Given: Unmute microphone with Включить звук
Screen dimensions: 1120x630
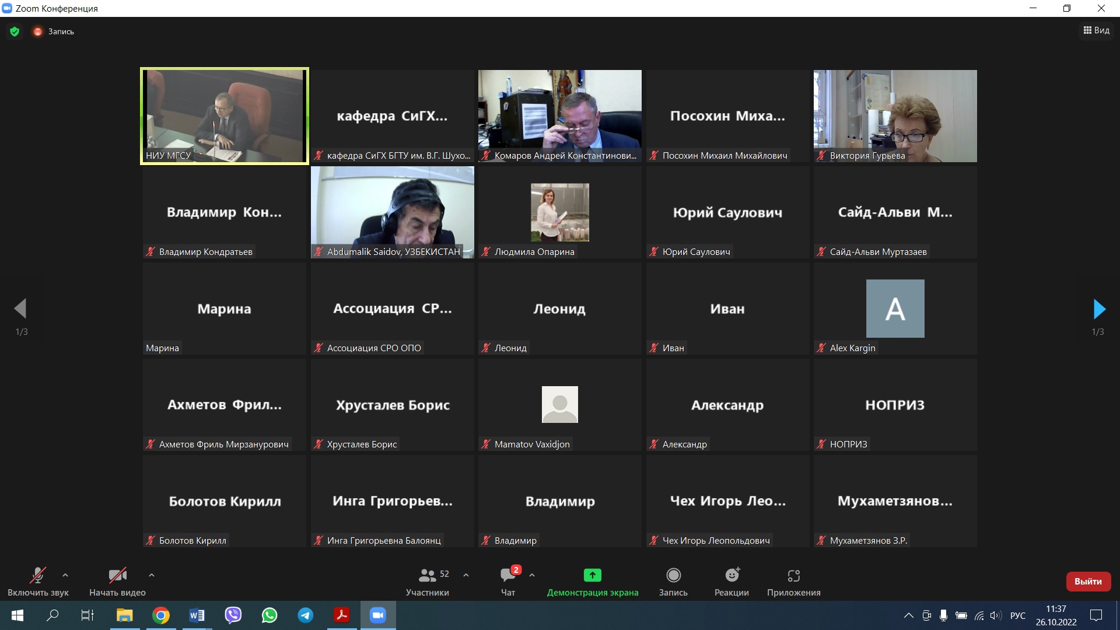Looking at the screenshot, I should tap(38, 576).
